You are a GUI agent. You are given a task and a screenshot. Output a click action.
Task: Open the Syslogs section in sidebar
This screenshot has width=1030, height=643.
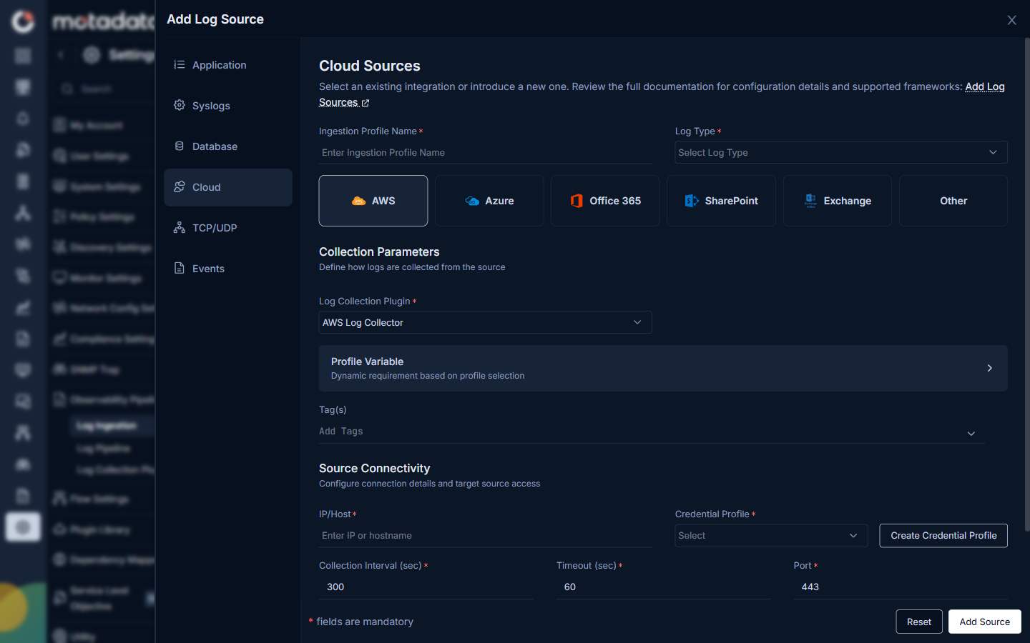pos(227,106)
